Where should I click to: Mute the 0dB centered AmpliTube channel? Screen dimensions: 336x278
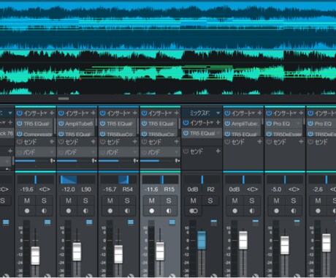(235, 200)
